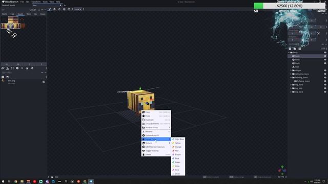Click the head locator anchor icon in outliner
328x184 pixels.
(x=293, y=67)
